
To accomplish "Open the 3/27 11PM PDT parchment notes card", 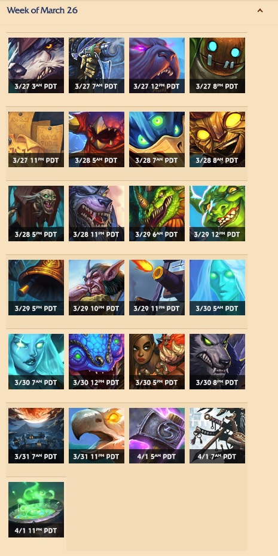I will pos(36,139).
